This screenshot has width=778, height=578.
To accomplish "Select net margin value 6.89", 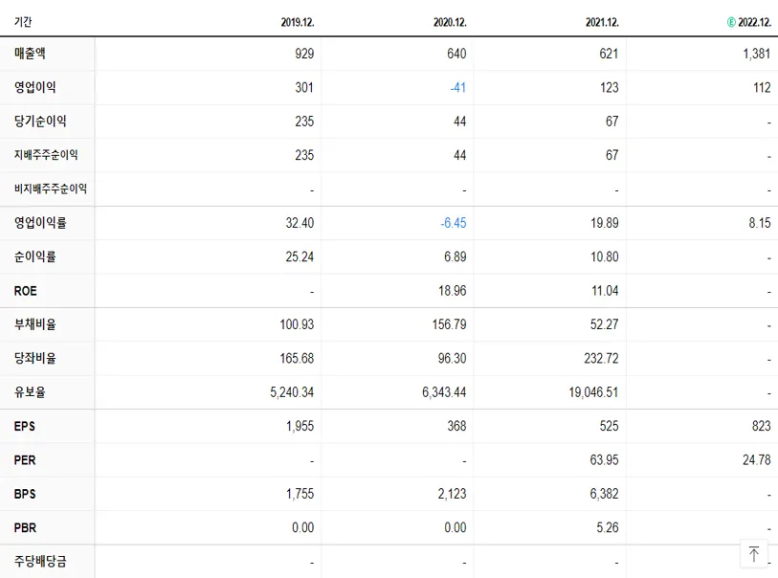I will pos(455,256).
